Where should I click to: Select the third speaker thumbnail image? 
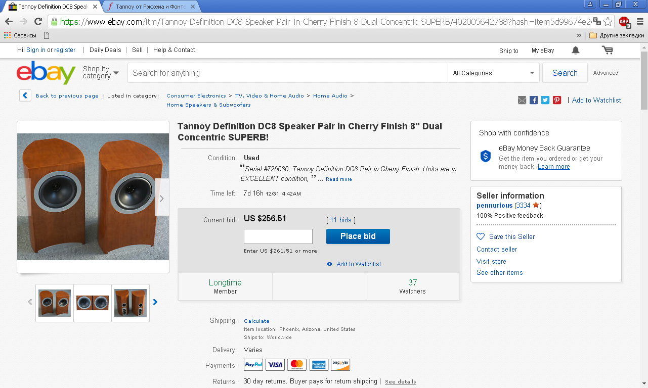[x=131, y=303]
